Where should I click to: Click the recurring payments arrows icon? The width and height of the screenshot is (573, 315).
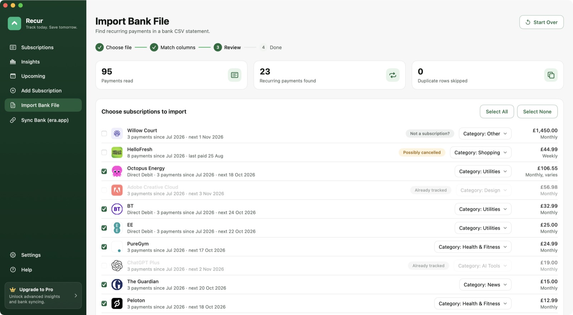tap(393, 75)
